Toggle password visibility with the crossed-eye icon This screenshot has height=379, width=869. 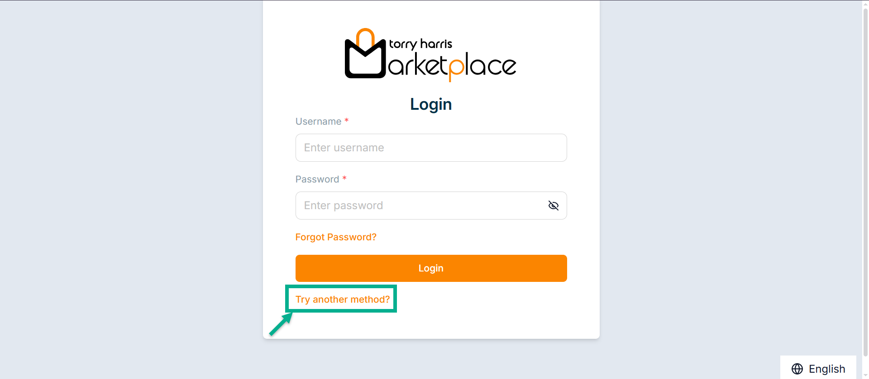(x=553, y=206)
